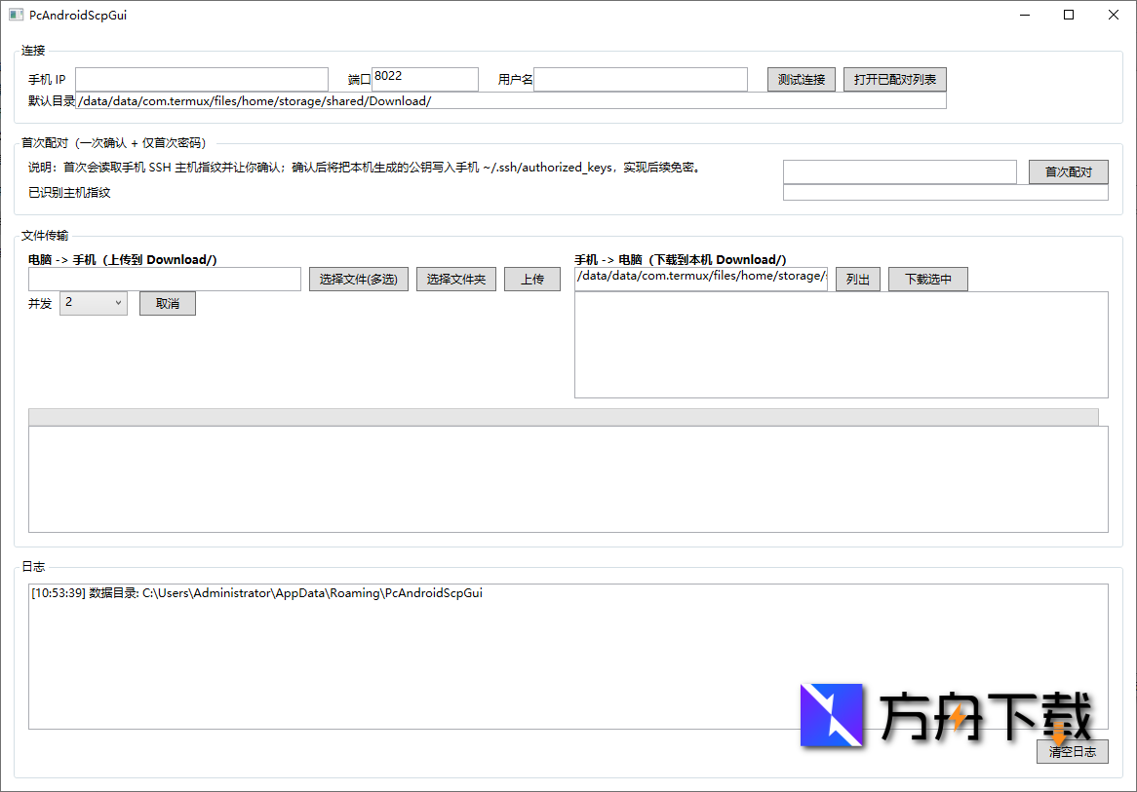The width and height of the screenshot is (1137, 792).
Task: Click the 首次配对 button
Action: click(1068, 171)
